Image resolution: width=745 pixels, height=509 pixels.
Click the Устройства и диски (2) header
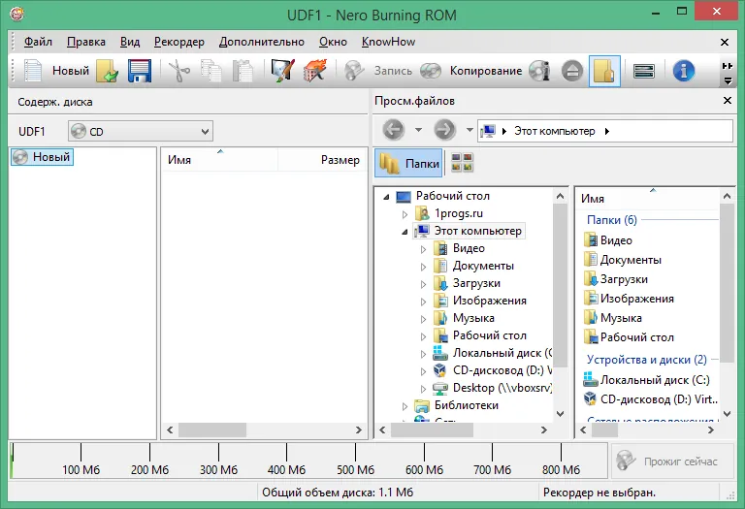click(647, 360)
